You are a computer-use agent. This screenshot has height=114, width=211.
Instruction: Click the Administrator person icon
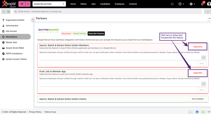(3, 26)
